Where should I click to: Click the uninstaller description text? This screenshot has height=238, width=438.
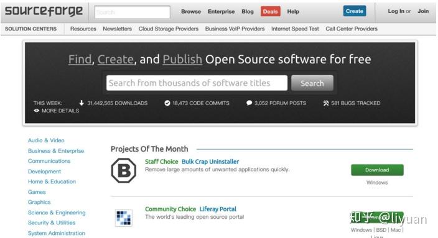217,170
